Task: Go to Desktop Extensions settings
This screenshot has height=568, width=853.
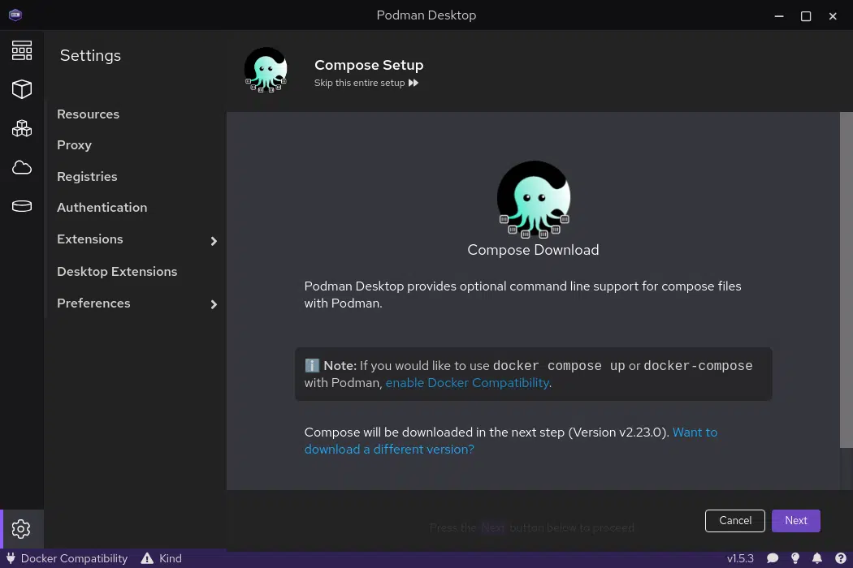Action: tap(117, 272)
